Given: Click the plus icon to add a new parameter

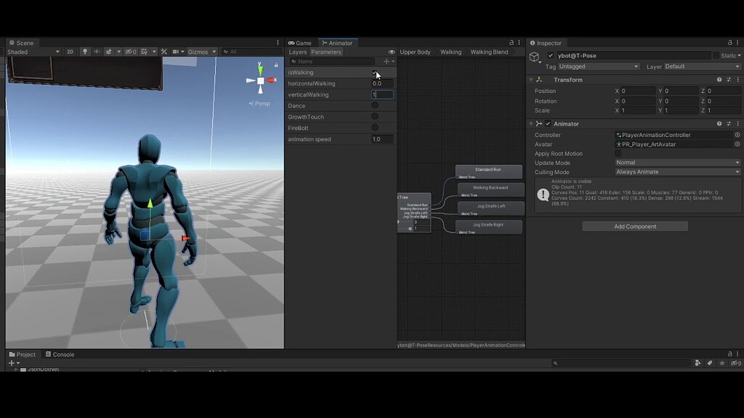Looking at the screenshot, I should point(386,61).
